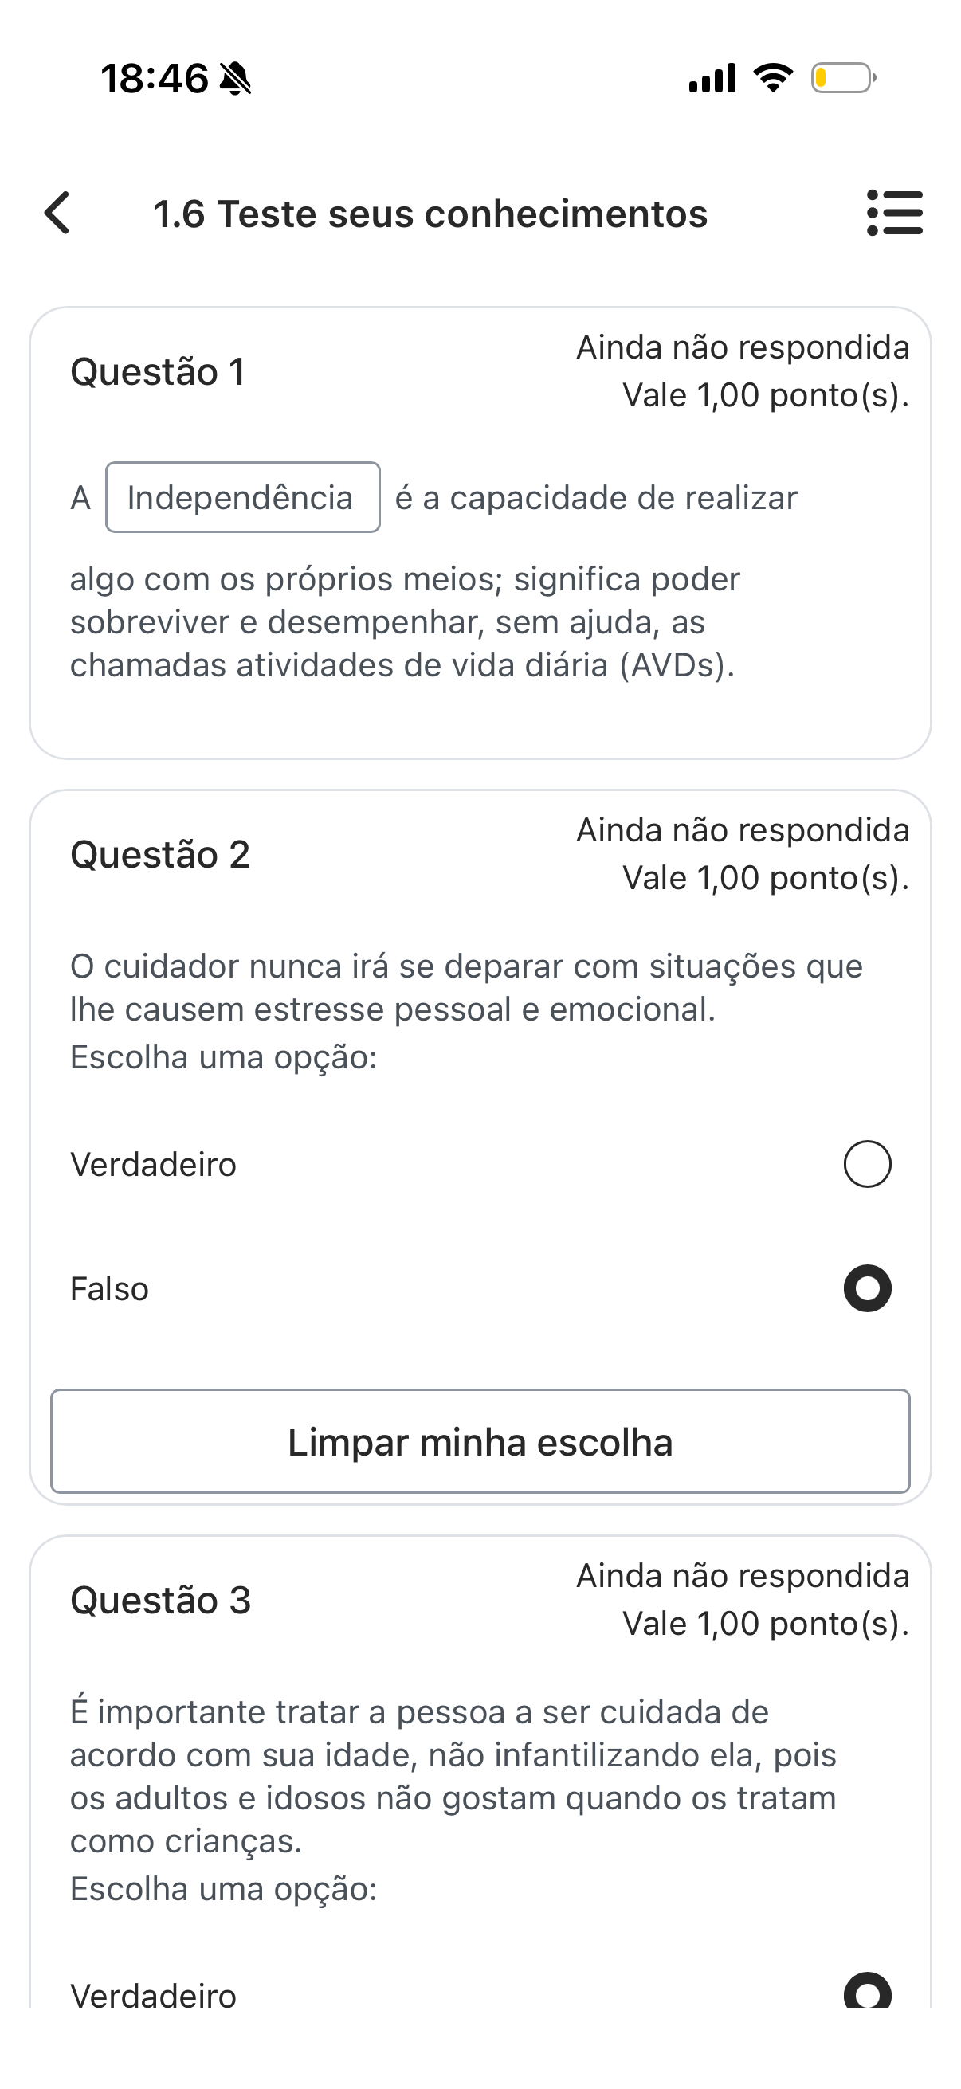
Task: Tap the cellular signal bars icon
Action: pos(712,78)
